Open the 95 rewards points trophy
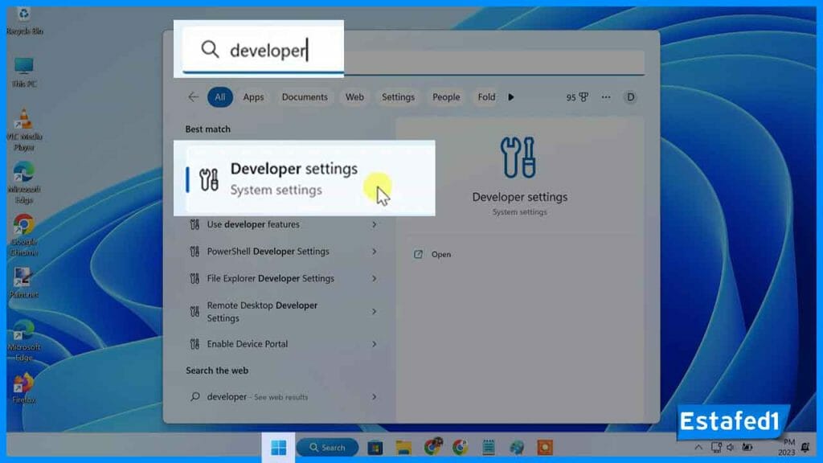Image resolution: width=823 pixels, height=463 pixels. pyautogui.click(x=577, y=97)
